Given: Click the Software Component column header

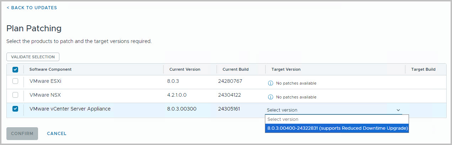Looking at the screenshot, I should click(50, 69).
